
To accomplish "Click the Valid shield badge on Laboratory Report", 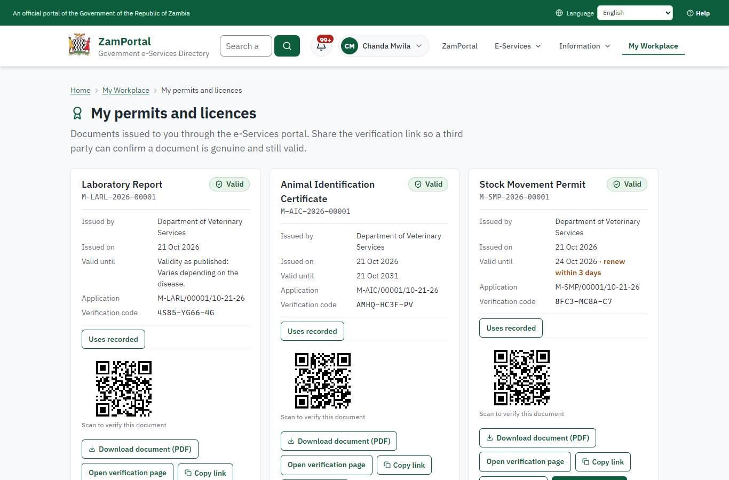I will (x=229, y=185).
